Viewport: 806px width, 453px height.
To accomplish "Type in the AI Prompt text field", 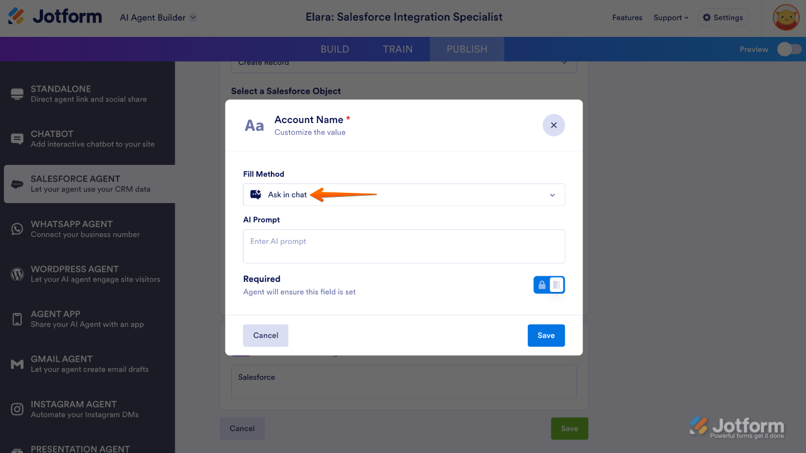I will pos(404,246).
